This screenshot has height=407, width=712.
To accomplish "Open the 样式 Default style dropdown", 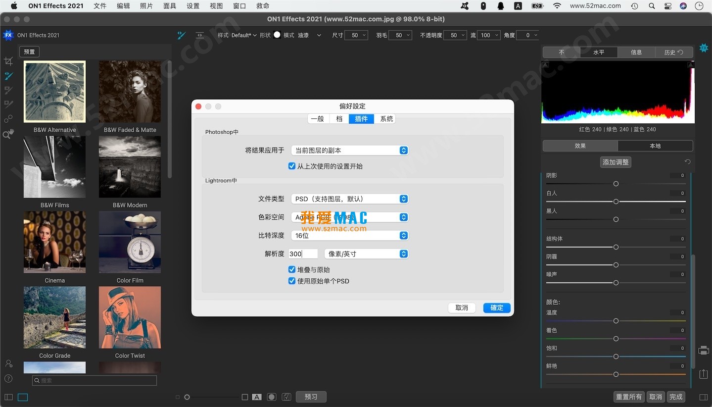I will [x=244, y=35].
